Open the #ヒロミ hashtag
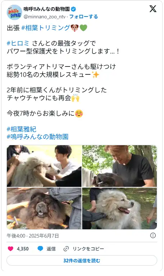The image size is (164, 276). click(18, 43)
